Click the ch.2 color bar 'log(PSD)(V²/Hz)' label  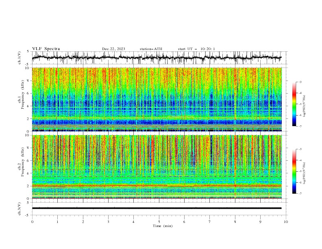point(305,173)
